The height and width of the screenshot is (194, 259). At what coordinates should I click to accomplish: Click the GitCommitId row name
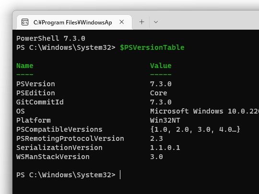(40, 102)
